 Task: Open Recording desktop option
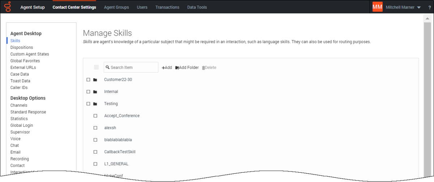tap(20, 159)
